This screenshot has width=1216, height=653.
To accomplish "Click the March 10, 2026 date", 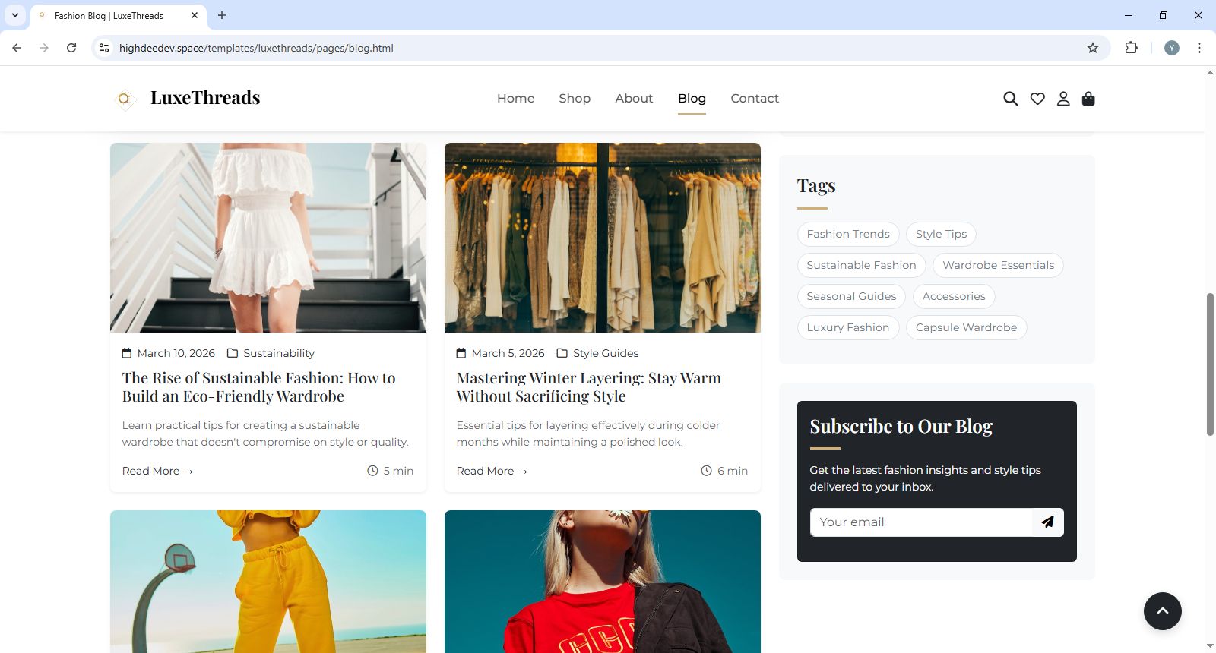I will point(176,354).
